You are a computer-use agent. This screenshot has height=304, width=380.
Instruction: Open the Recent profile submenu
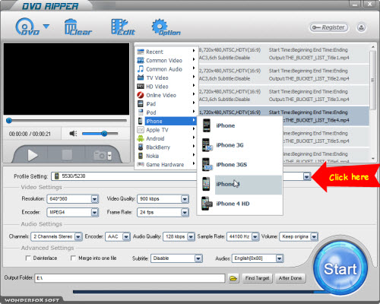166,52
